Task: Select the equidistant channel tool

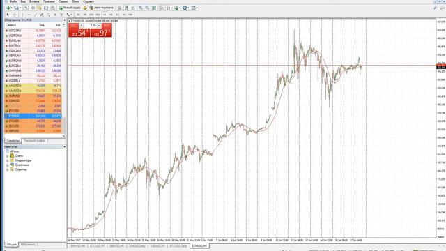Action: (x=42, y=15)
